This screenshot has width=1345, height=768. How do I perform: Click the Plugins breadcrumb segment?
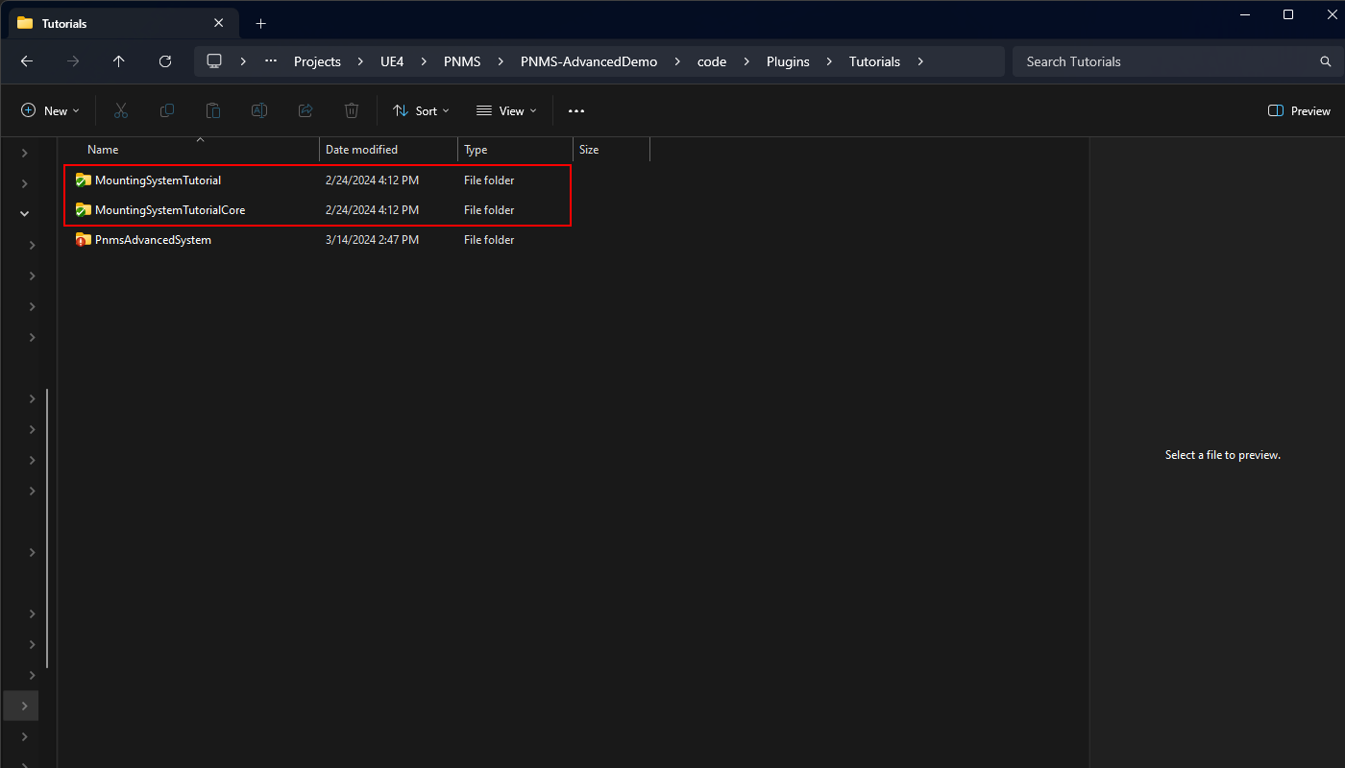[x=788, y=61]
